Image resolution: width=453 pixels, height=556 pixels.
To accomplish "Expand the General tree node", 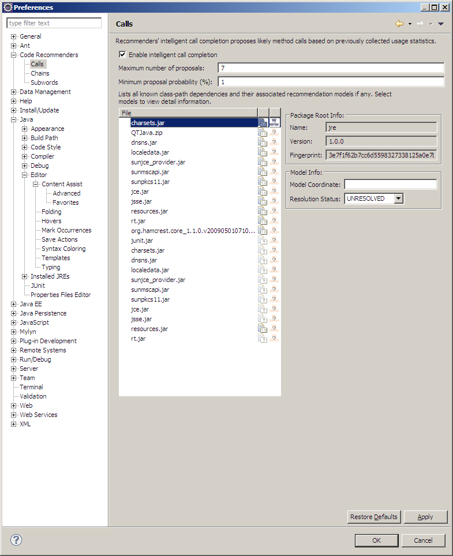I will (13, 36).
